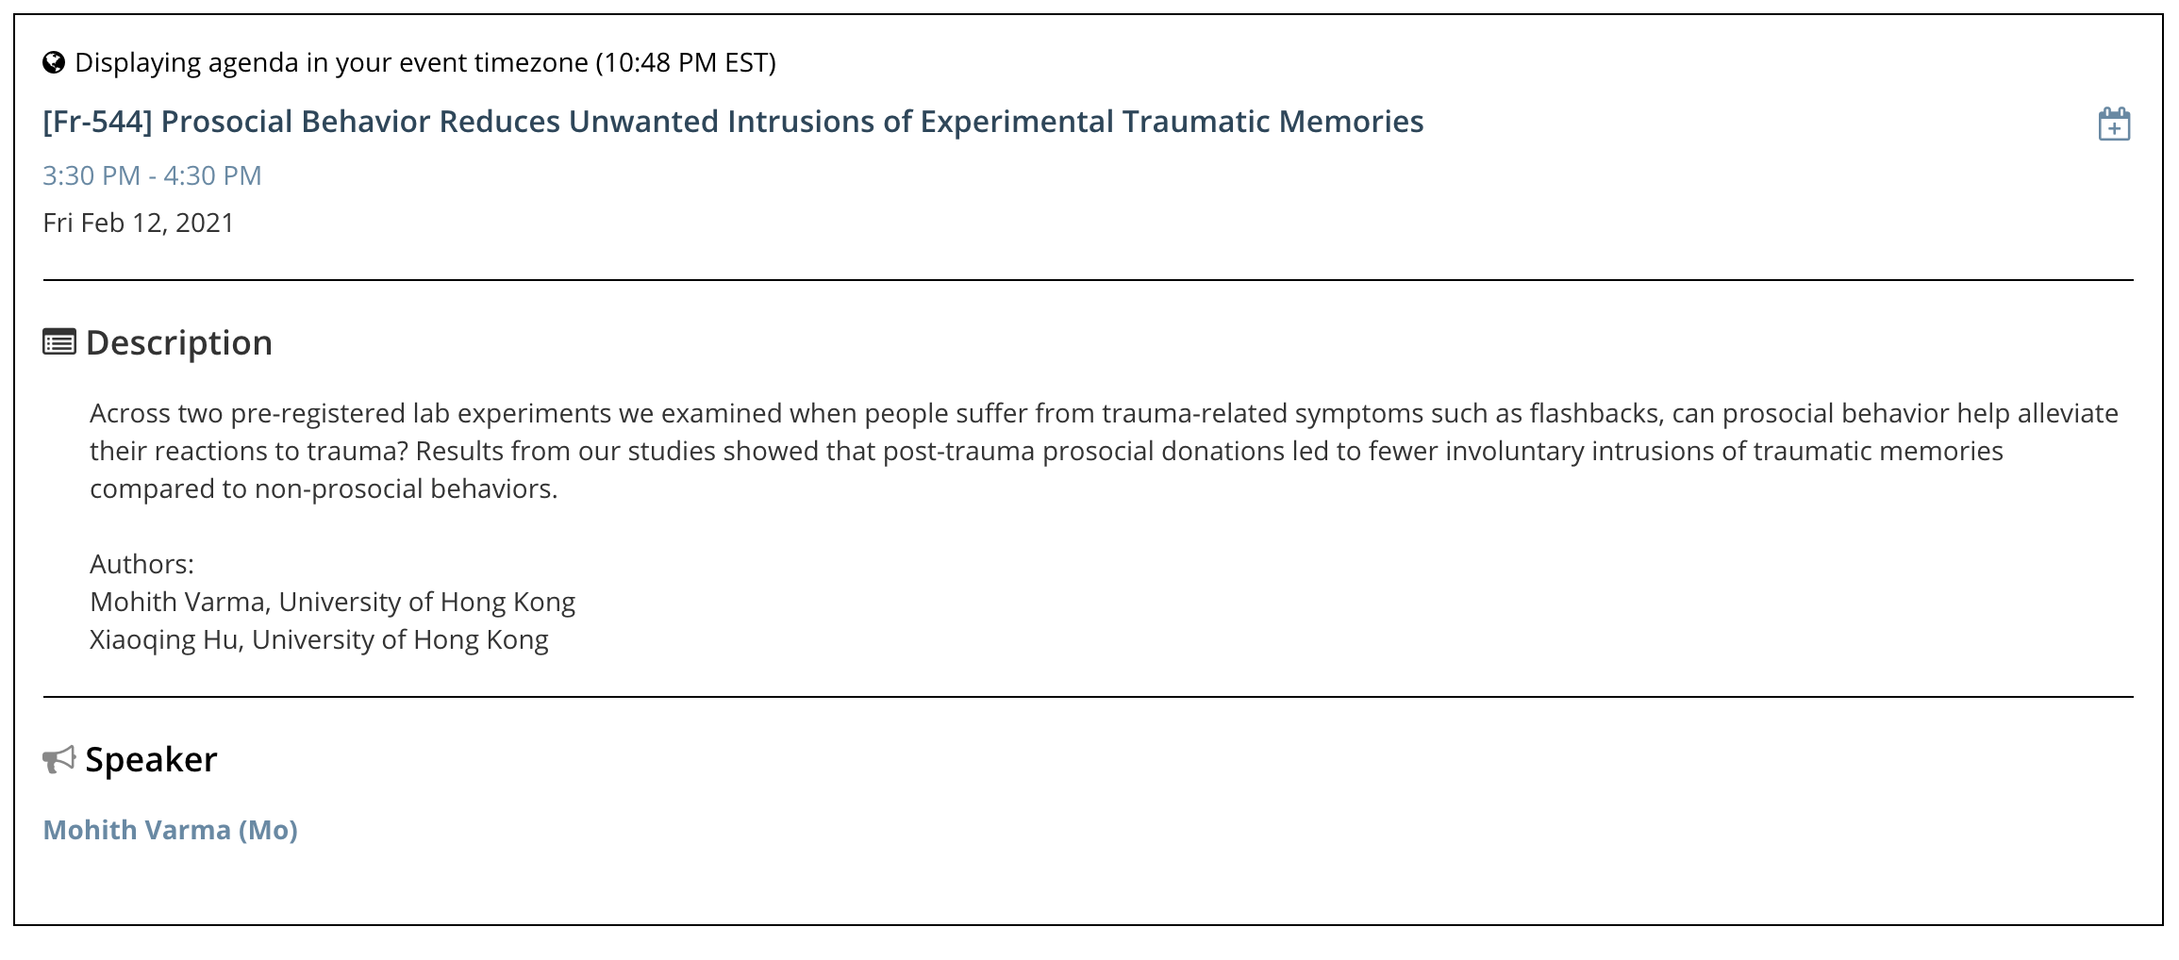
Task: Click the Description section heading
Action: point(179,342)
